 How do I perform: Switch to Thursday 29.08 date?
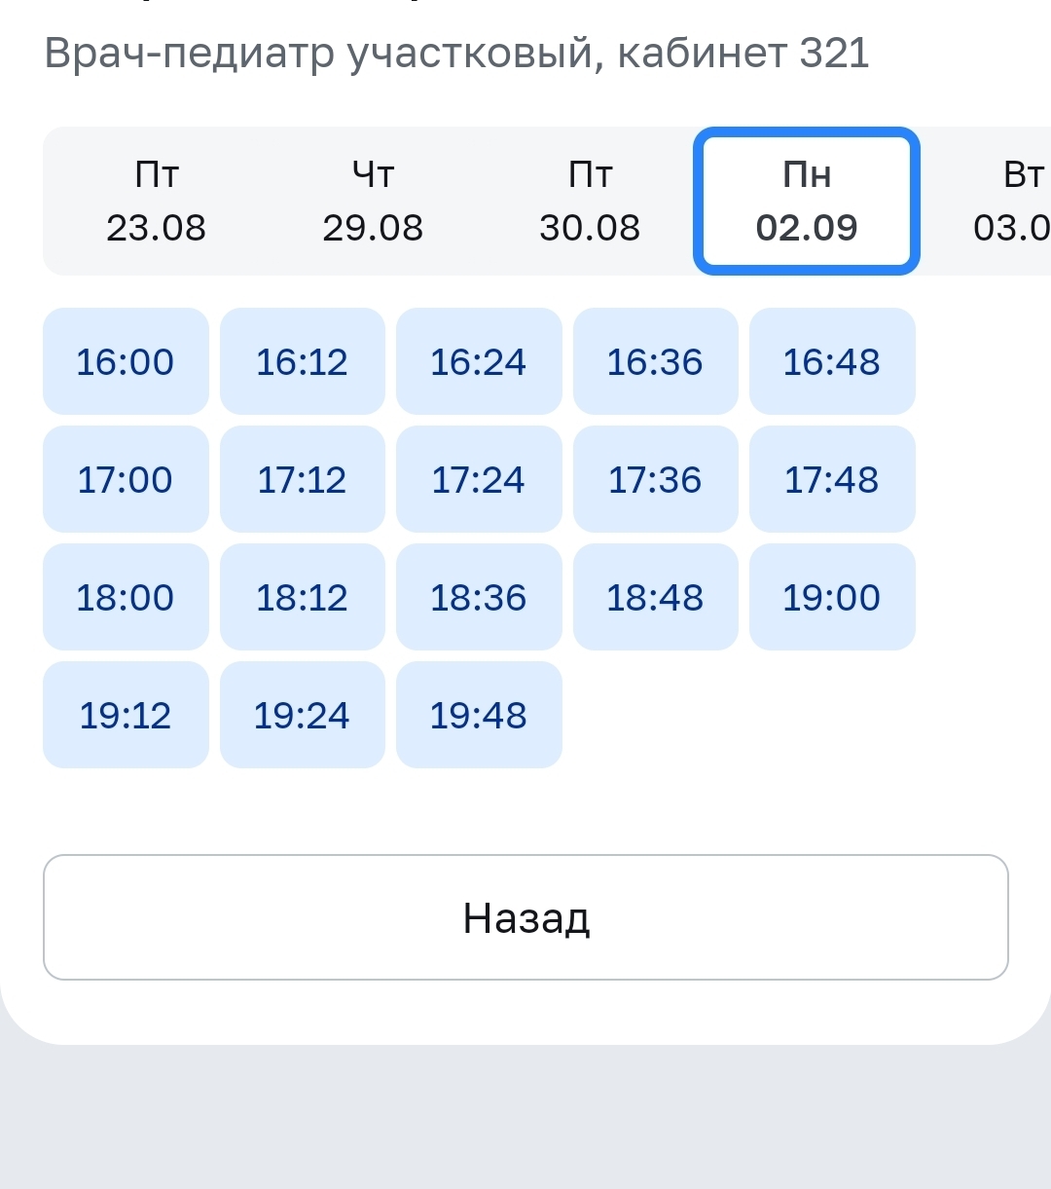(x=373, y=202)
